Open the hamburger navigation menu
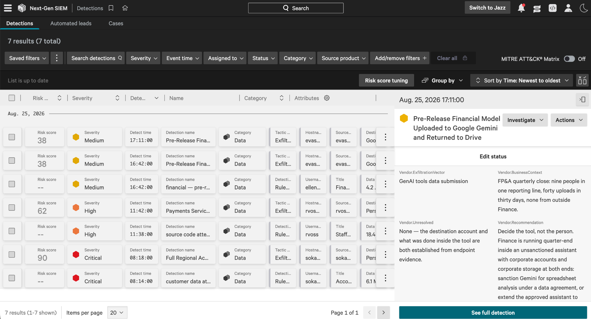Screen dimensions: 591x319 8,8
